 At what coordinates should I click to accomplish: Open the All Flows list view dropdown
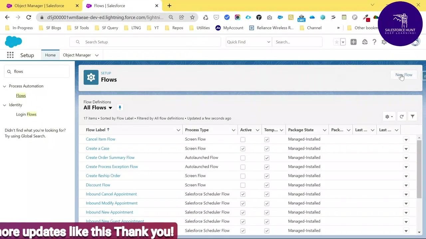point(110,108)
